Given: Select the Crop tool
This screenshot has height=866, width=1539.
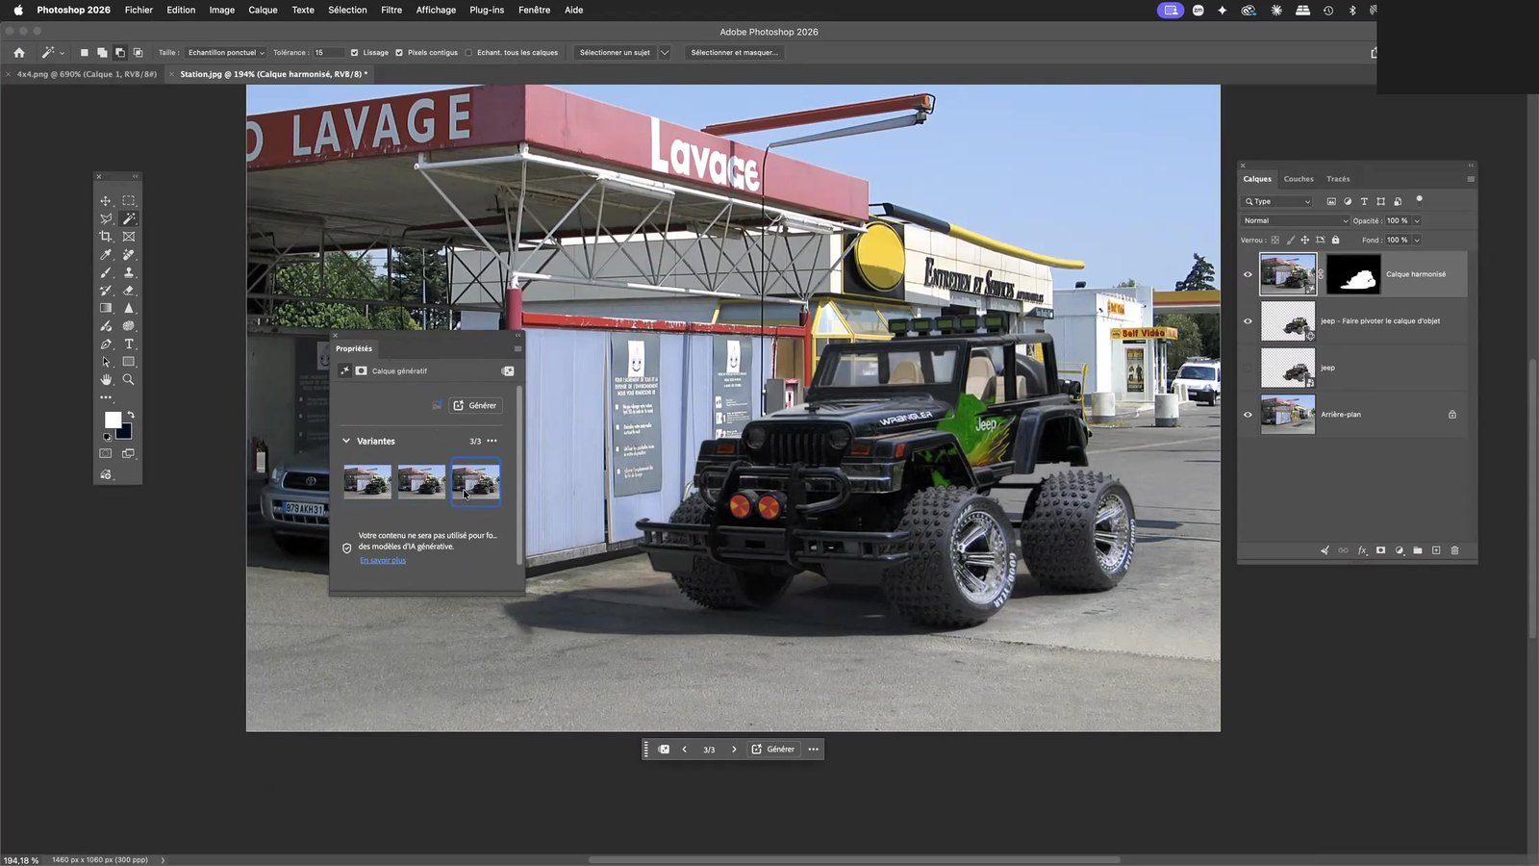Looking at the screenshot, I should tap(106, 237).
